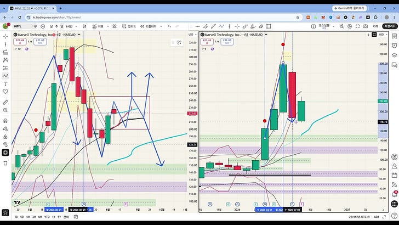Click the 거래 (trade) button
The width and height of the screenshot is (399, 225).
coord(375,26)
